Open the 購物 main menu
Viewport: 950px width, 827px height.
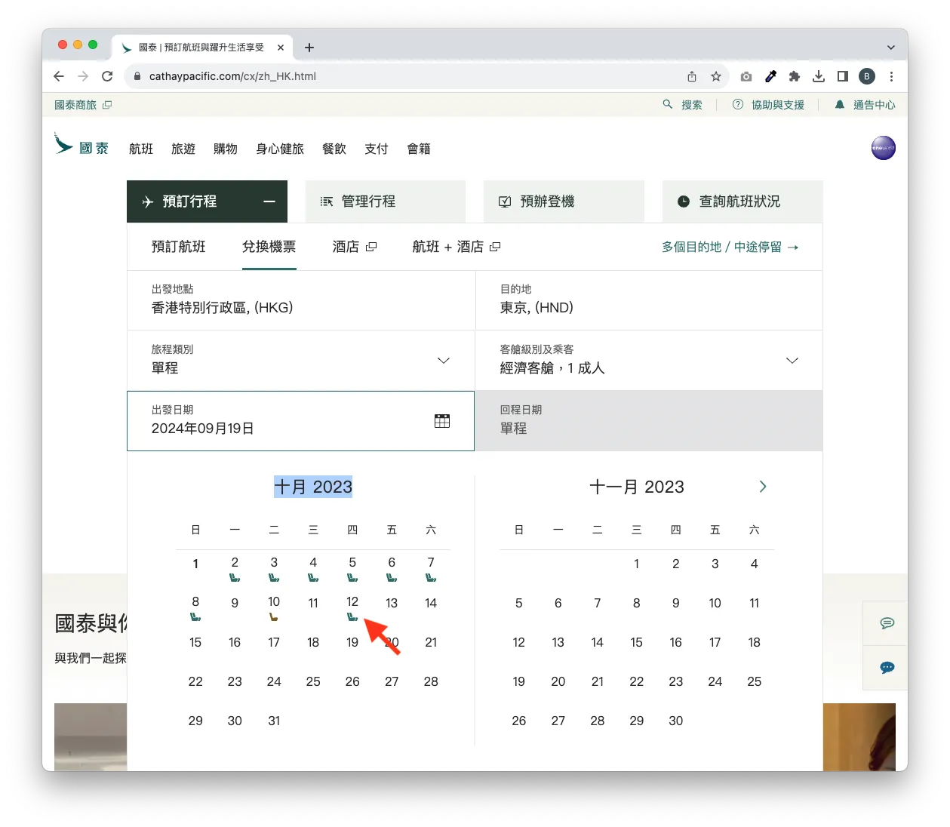(x=226, y=149)
